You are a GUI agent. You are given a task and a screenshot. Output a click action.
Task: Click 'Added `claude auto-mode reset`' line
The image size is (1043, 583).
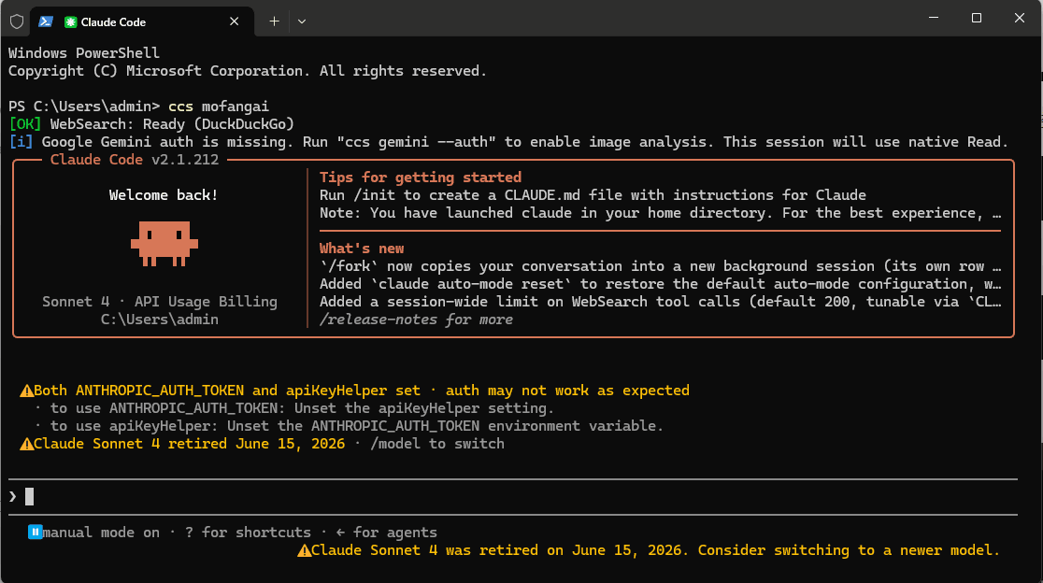pos(661,284)
